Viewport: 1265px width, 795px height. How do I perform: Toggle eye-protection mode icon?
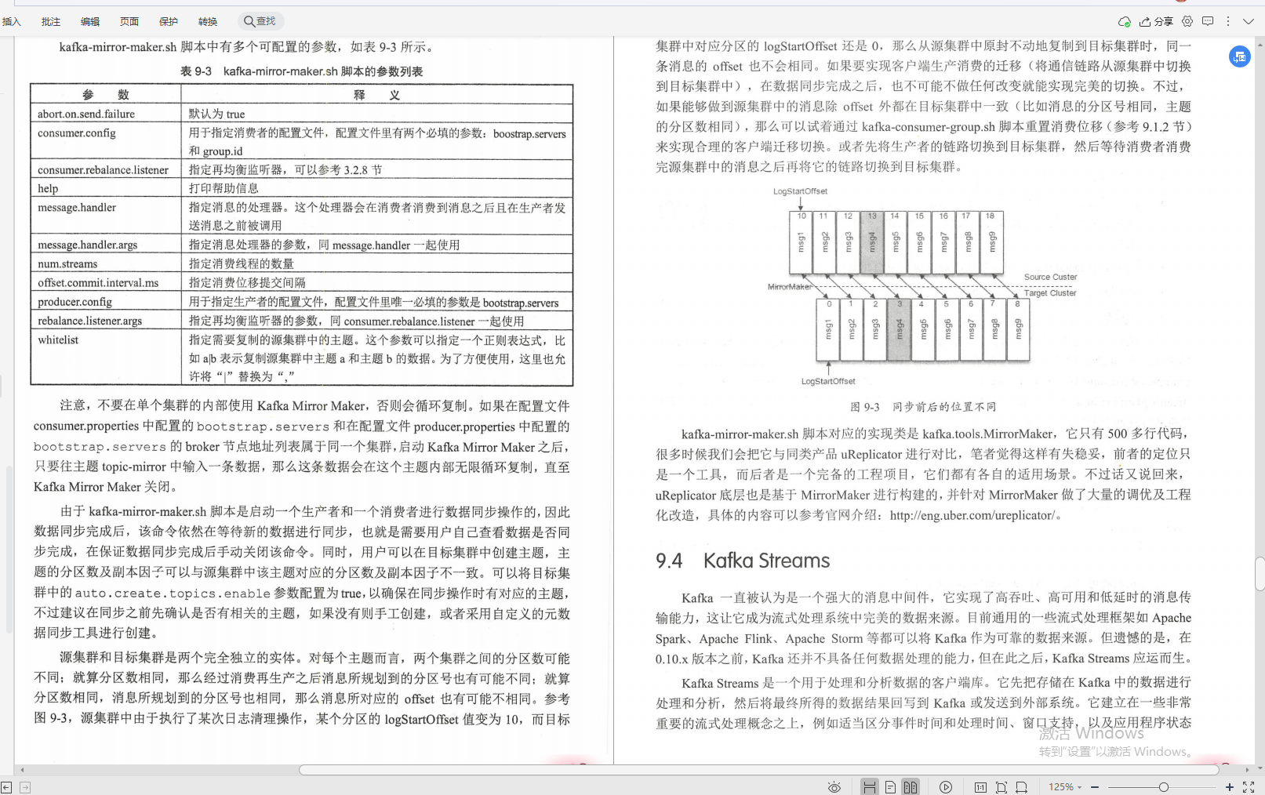[x=834, y=787]
